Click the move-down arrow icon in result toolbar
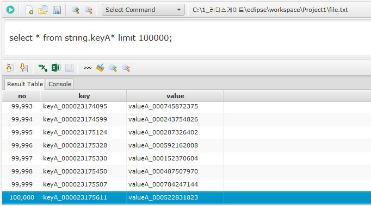This screenshot has width=371, height=206. point(23,68)
